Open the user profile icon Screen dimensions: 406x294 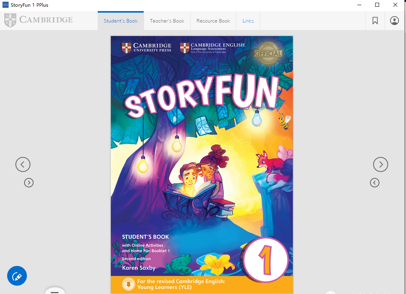click(395, 21)
